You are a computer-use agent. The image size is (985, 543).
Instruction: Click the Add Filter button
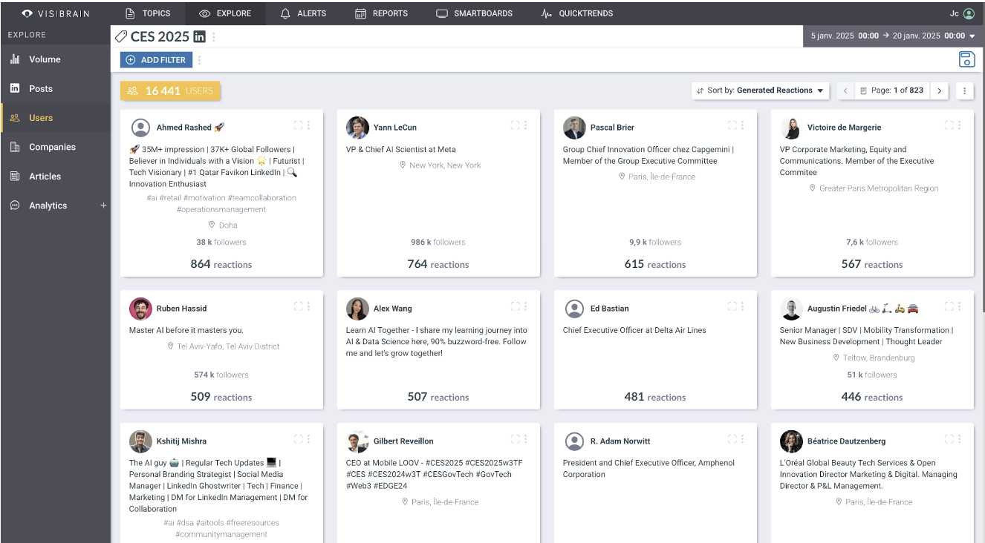pyautogui.click(x=156, y=60)
